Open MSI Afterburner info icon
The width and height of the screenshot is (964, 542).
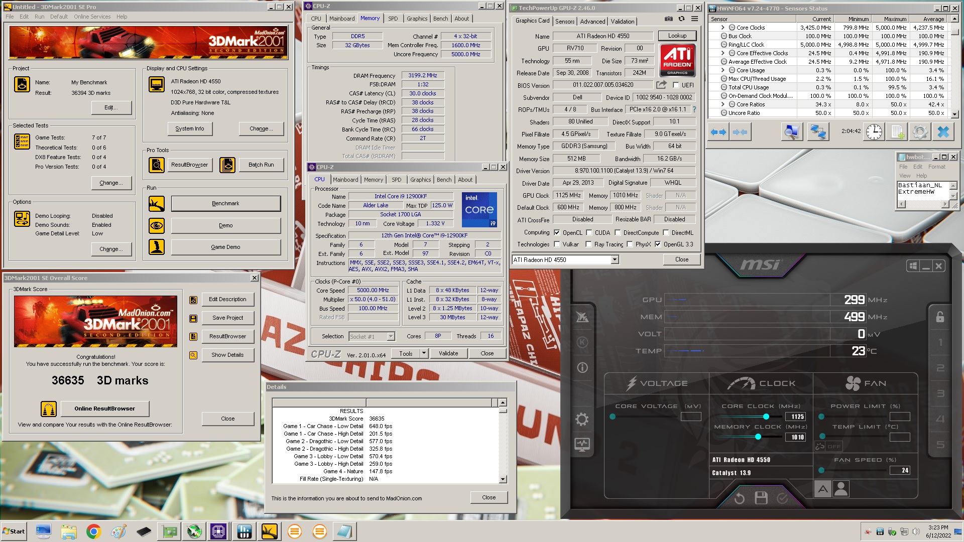(x=582, y=368)
